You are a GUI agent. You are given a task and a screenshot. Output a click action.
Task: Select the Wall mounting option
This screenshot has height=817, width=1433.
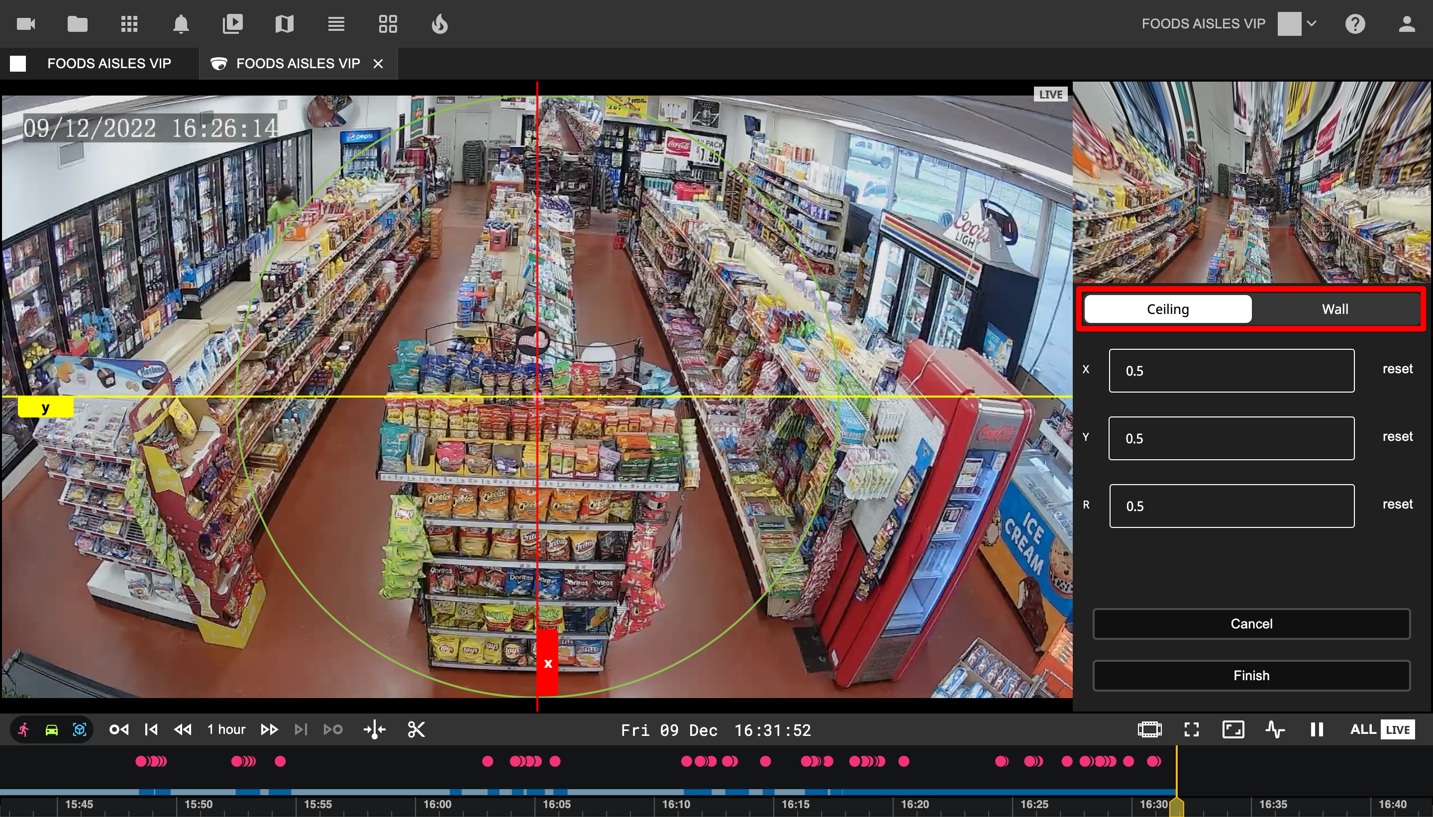tap(1334, 309)
